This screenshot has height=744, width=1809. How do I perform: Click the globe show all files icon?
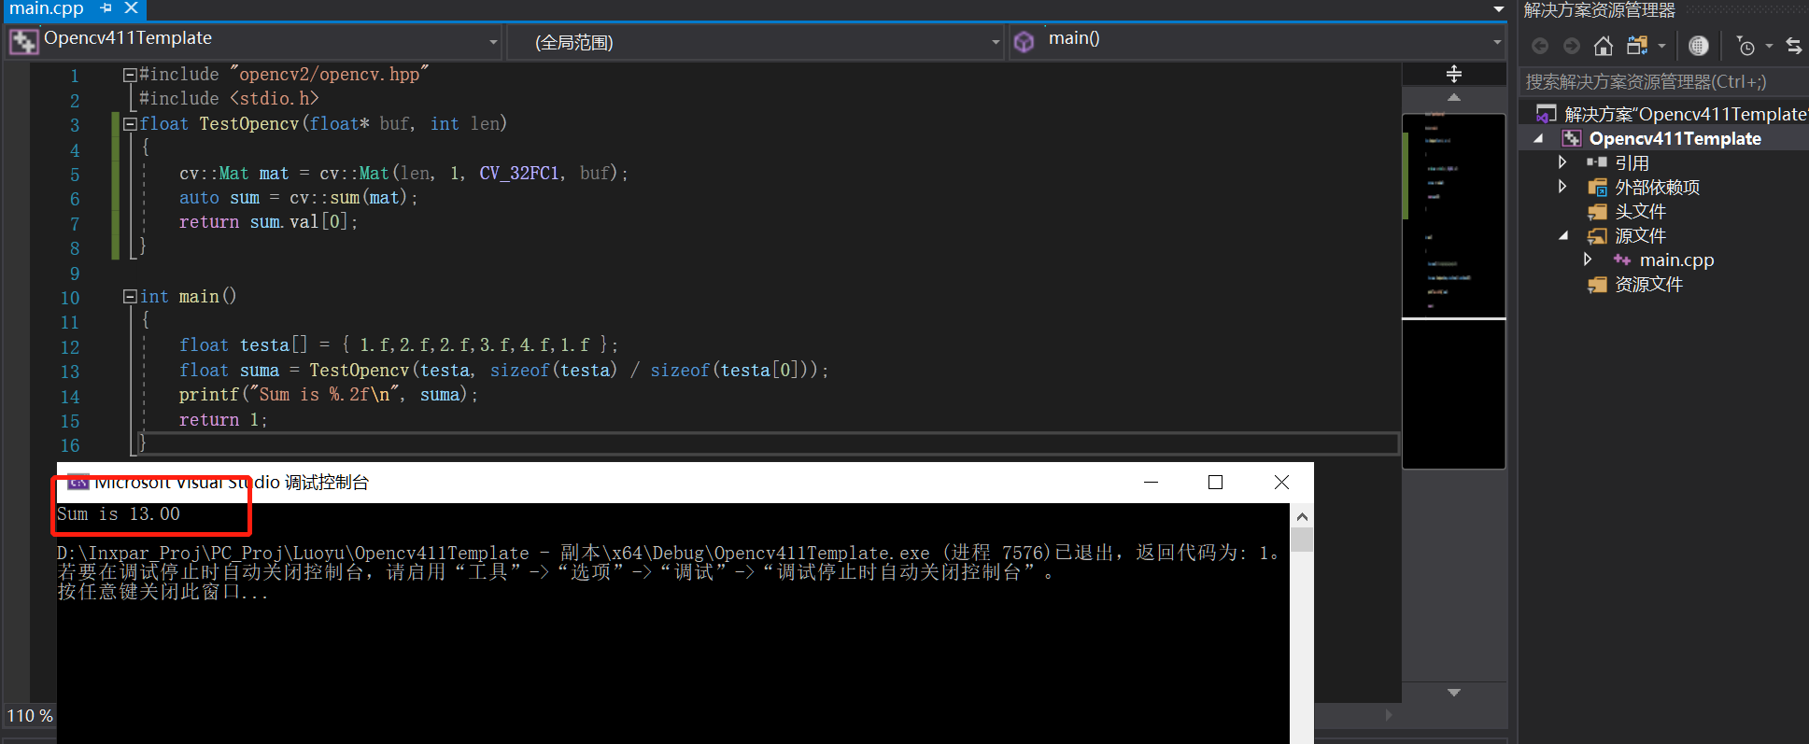point(1699,46)
